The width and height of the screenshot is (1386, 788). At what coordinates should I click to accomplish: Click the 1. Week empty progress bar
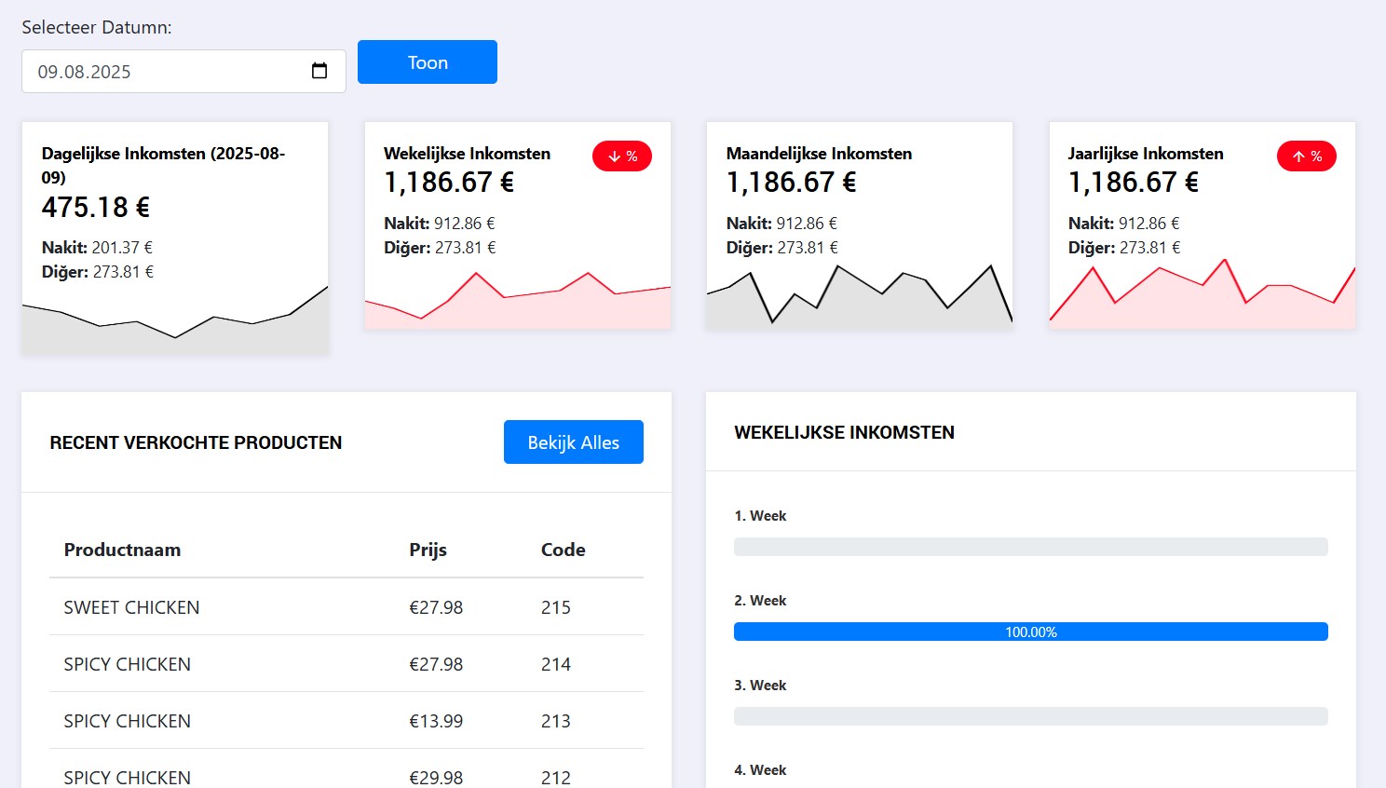1030,547
